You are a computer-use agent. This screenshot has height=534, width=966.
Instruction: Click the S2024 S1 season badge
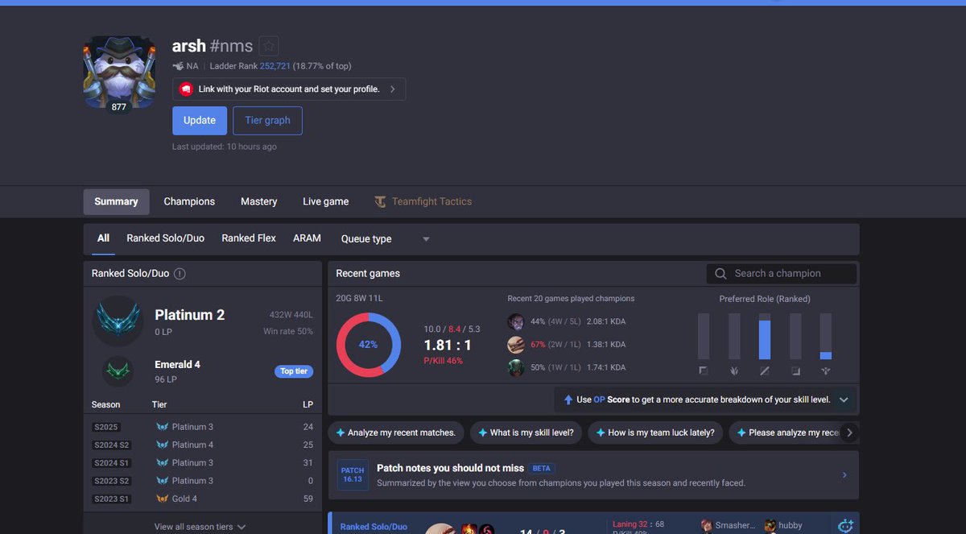click(x=111, y=463)
